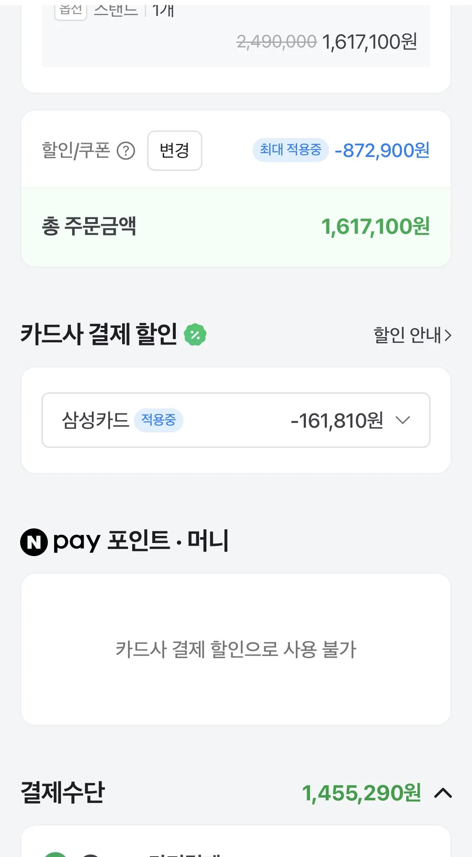Collapse the 결제수단 section with the up arrow
Screen dimensions: 472x857
[443, 793]
